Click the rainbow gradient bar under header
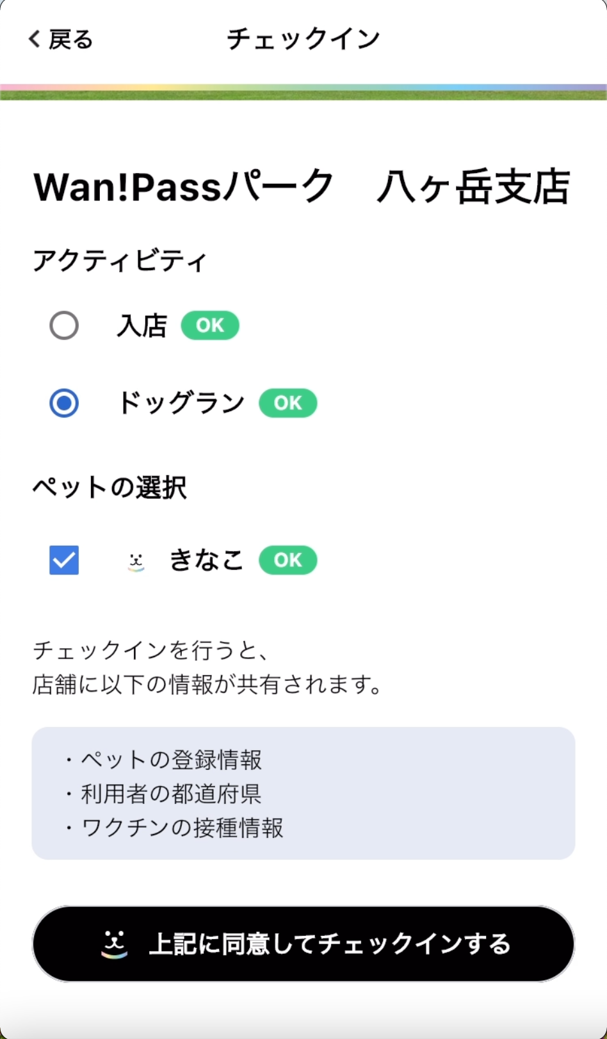This screenshot has height=1039, width=607. click(x=303, y=88)
